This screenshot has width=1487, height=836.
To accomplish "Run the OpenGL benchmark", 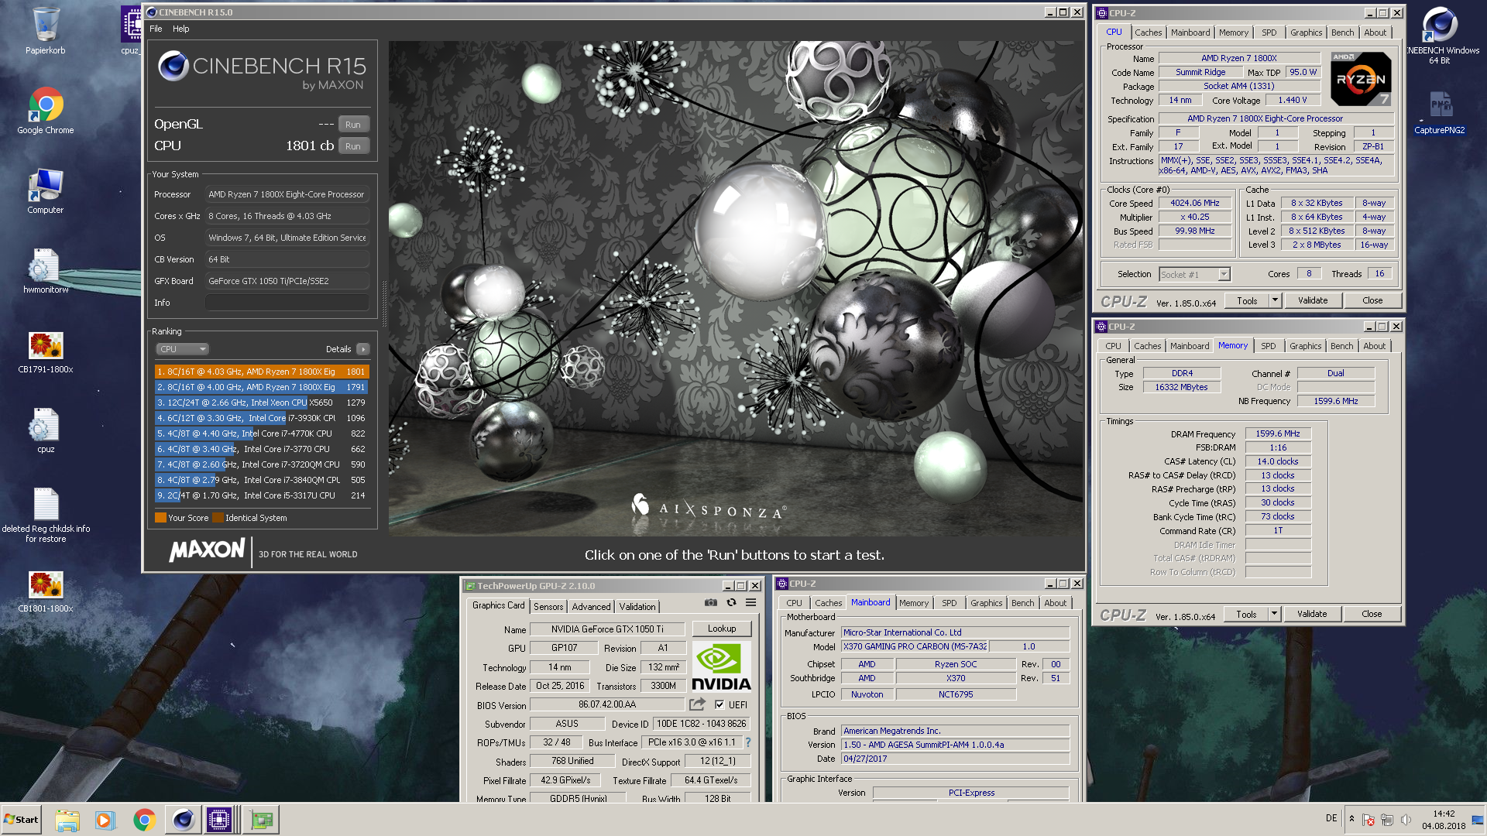I will [353, 125].
